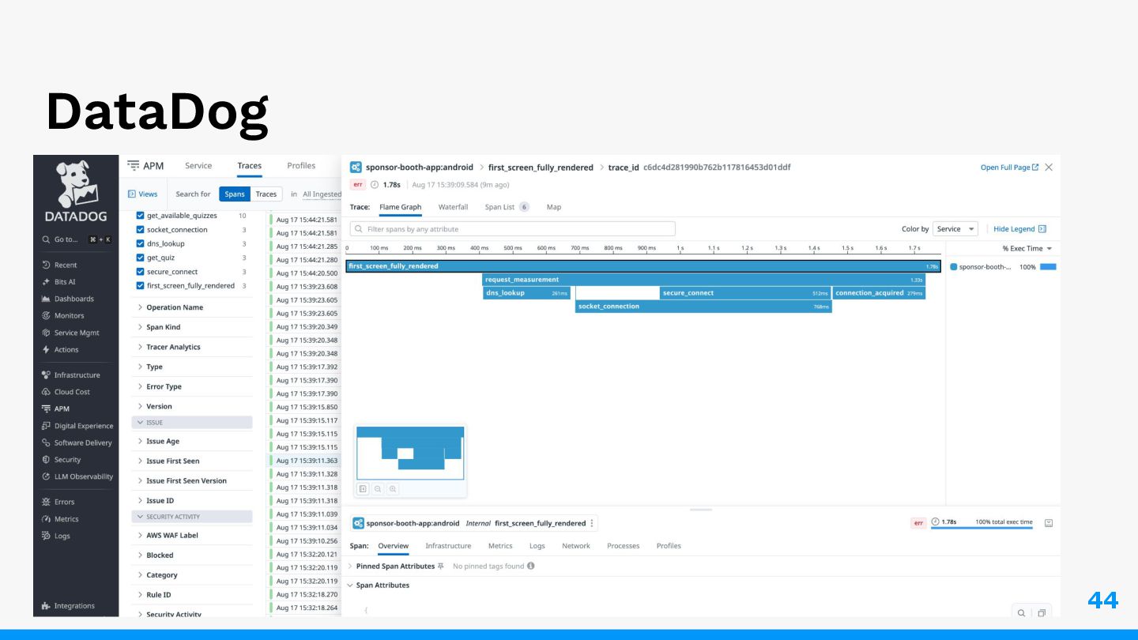Click the APM menu list icon
Image resolution: width=1138 pixels, height=640 pixels.
[133, 166]
